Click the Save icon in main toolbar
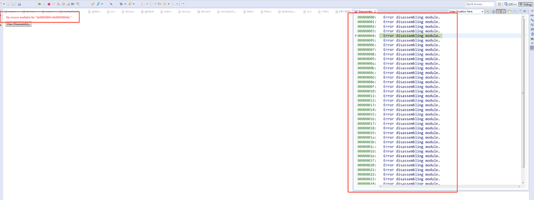The image size is (534, 200). click(x=8, y=4)
